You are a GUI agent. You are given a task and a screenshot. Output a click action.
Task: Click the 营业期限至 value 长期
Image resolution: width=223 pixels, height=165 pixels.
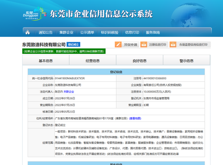146,105
